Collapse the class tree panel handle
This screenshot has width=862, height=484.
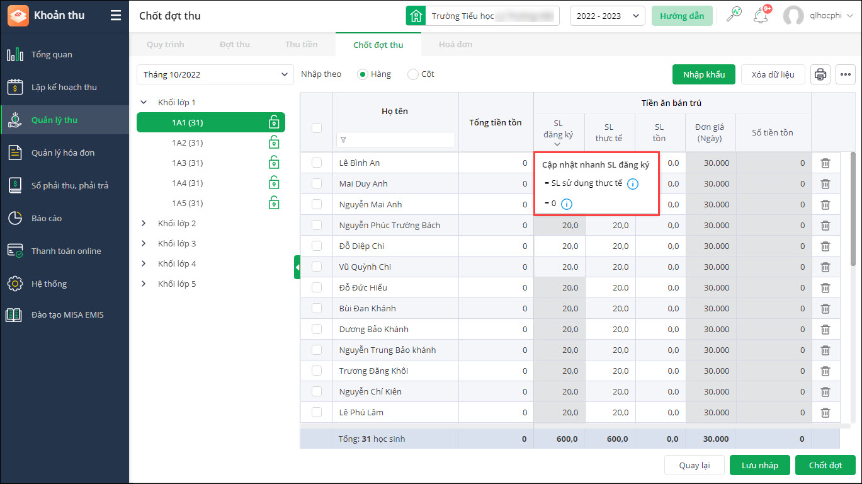click(297, 267)
